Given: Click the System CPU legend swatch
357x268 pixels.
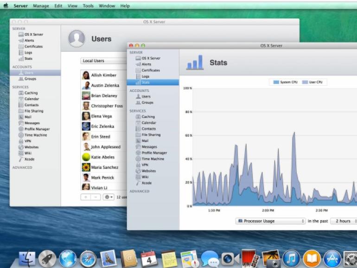Looking at the screenshot, I should [276, 82].
